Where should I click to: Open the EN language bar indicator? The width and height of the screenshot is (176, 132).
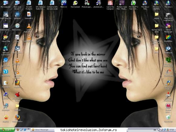tap(155, 130)
